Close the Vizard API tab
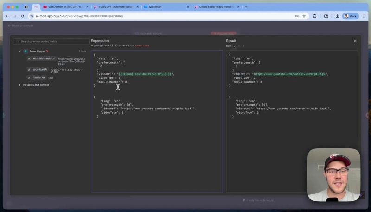Viewport: 371px width, 212px height. click(138, 7)
